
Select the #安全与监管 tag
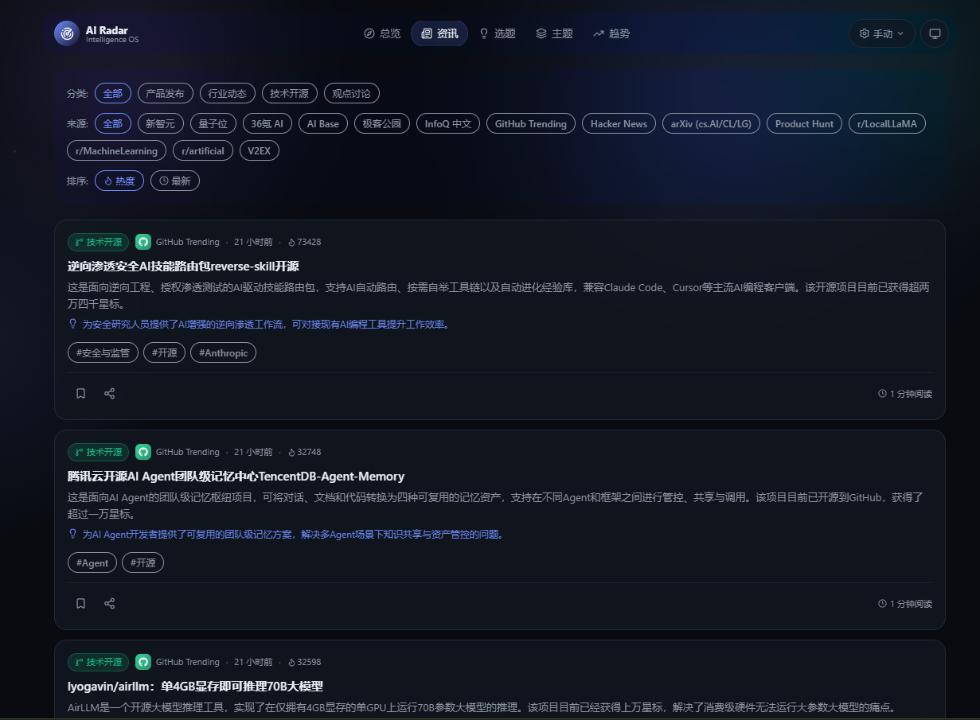click(x=103, y=352)
